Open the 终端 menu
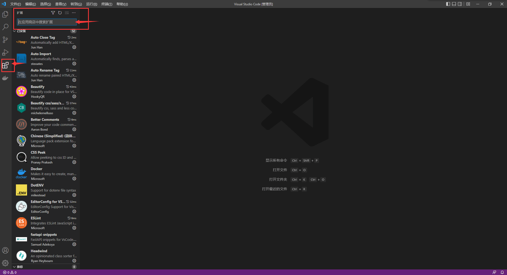This screenshot has height=275, width=507. [107, 4]
